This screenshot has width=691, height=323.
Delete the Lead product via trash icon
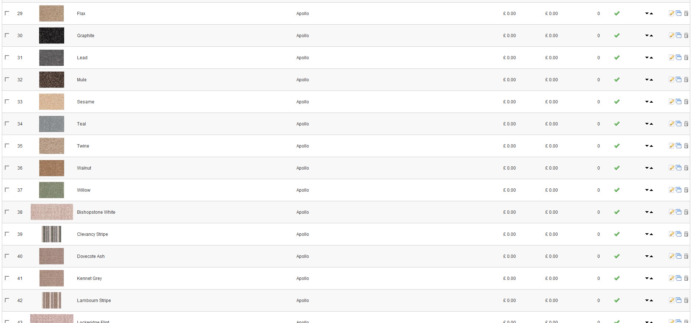[686, 58]
